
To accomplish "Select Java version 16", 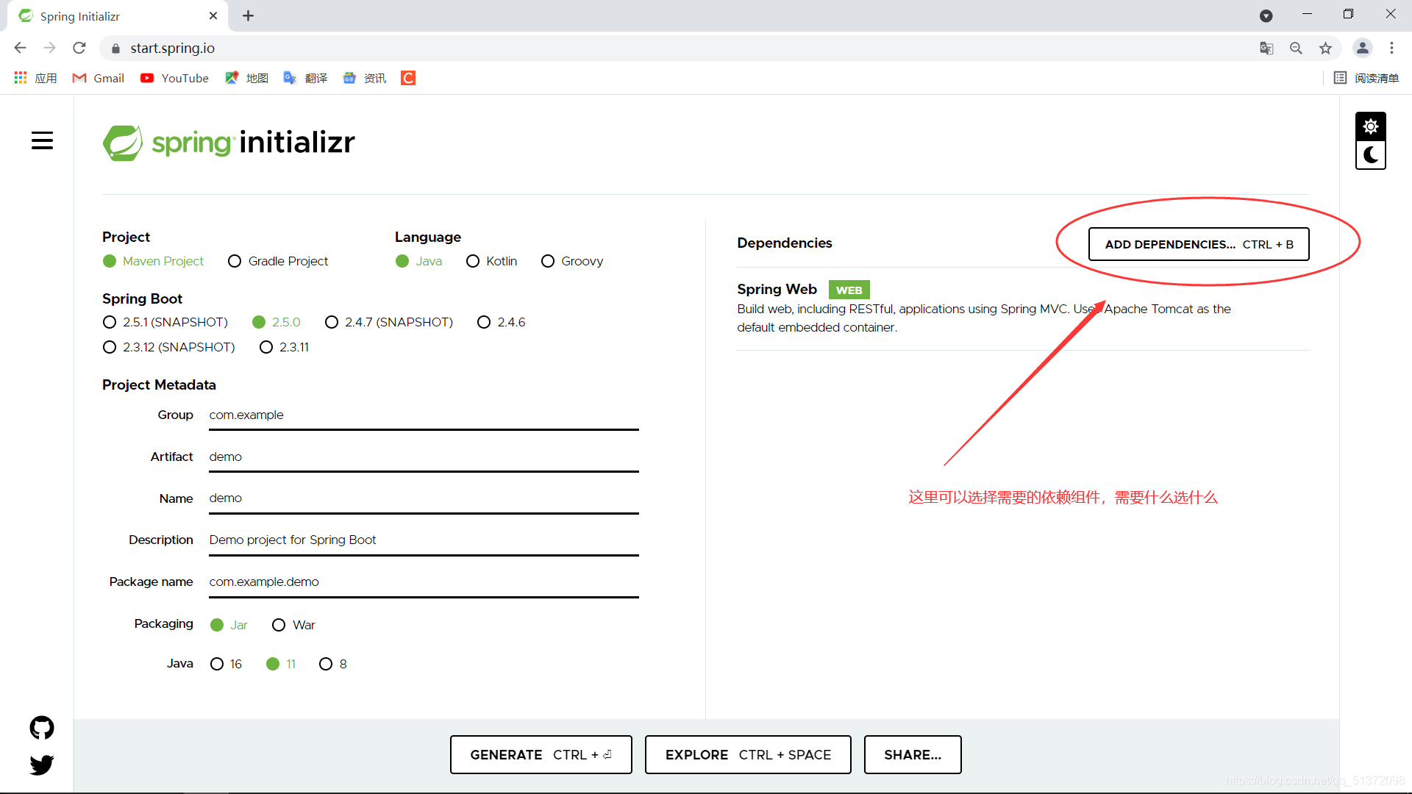I will click(216, 664).
